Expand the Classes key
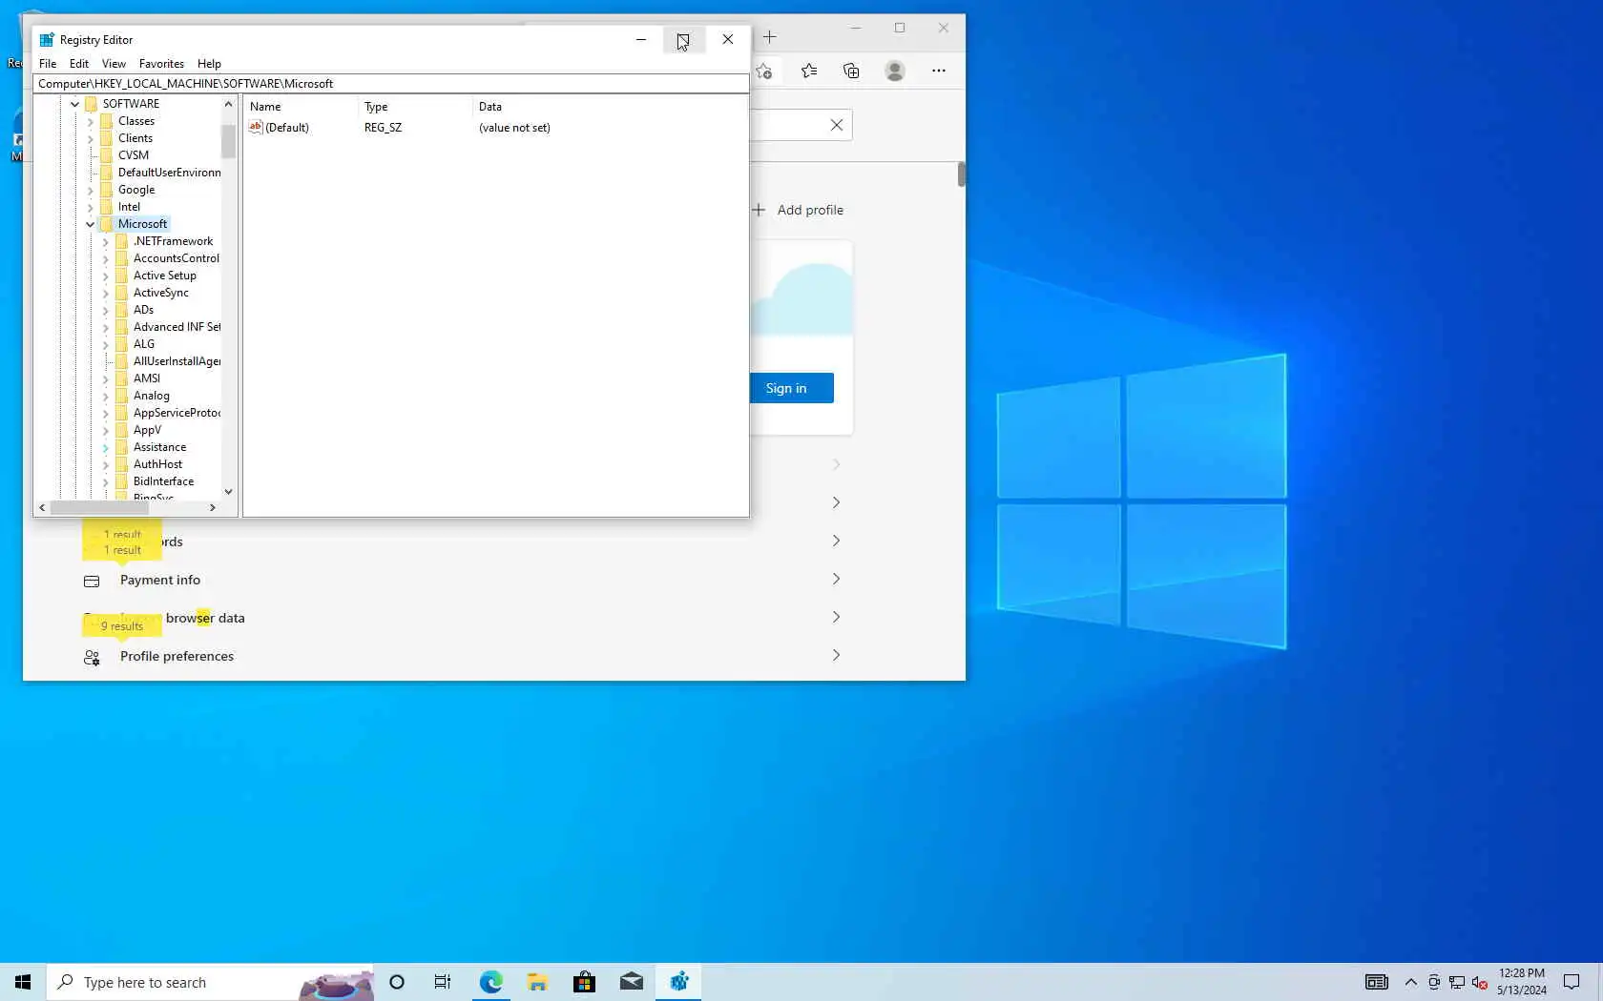 (x=91, y=122)
